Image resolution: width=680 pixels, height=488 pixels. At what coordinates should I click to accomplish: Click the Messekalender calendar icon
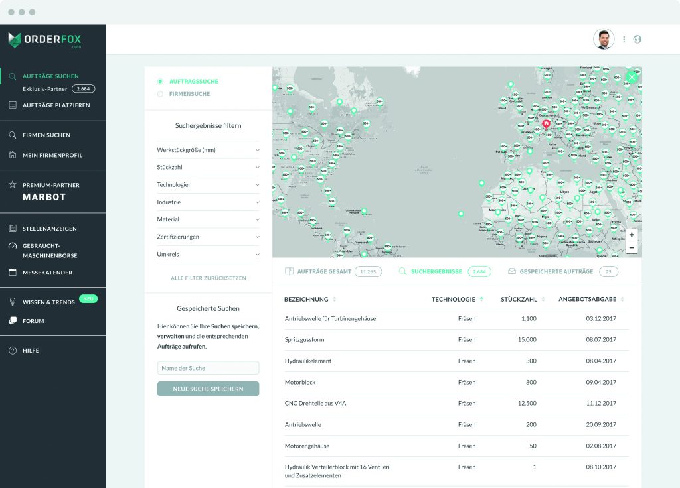click(x=13, y=273)
